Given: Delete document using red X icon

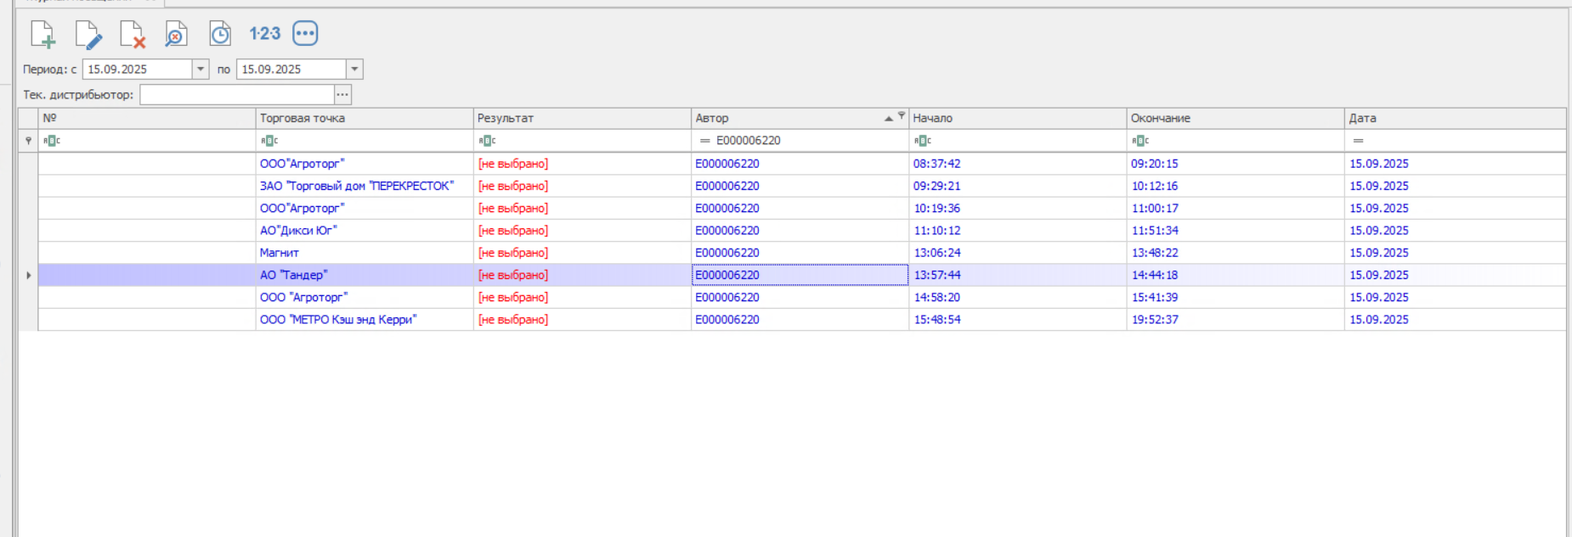Looking at the screenshot, I should click(132, 34).
